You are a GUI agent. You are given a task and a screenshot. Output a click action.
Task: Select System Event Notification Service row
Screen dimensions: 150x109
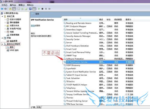point(98,72)
